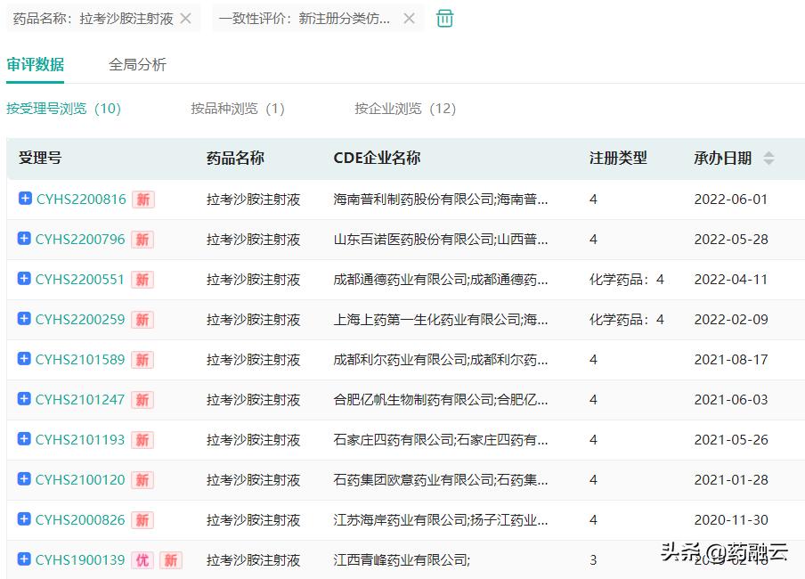
Task: Expand row CYHS2101589 with plus icon
Action: point(25,359)
